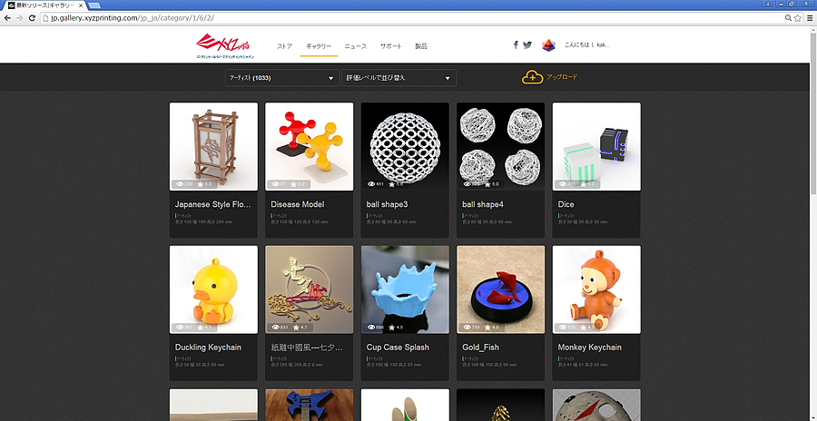
Task: Click the user avatar icon
Action: click(548, 44)
